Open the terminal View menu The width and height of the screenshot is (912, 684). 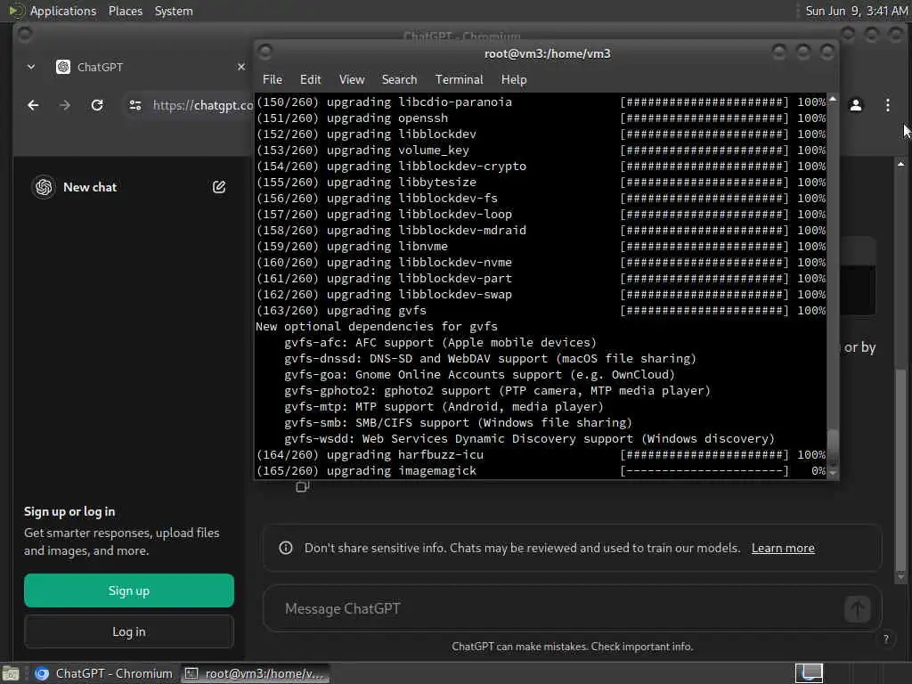point(352,79)
